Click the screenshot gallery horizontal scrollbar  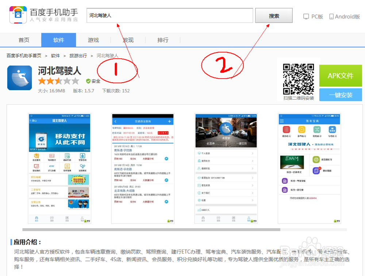tap(151, 230)
